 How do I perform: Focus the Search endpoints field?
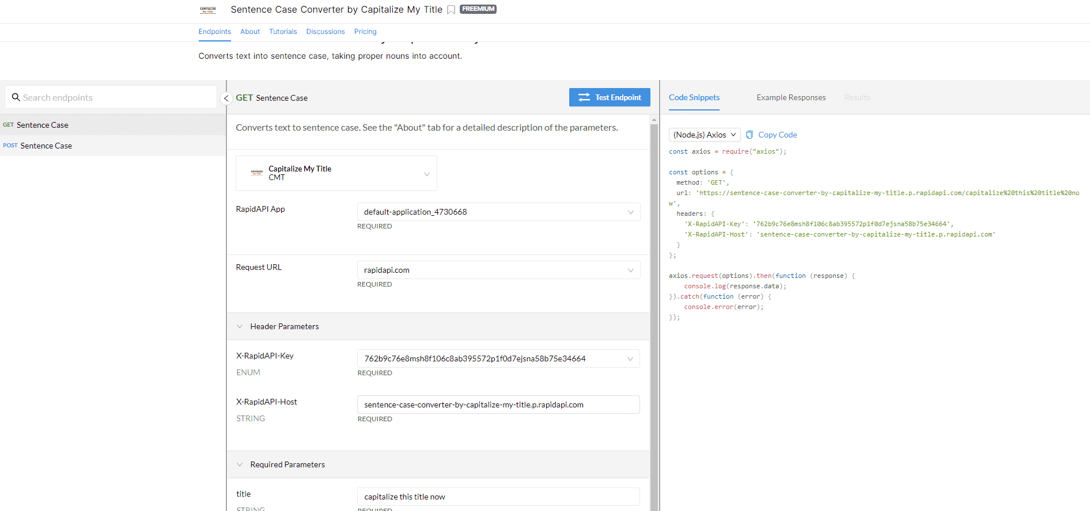point(111,97)
